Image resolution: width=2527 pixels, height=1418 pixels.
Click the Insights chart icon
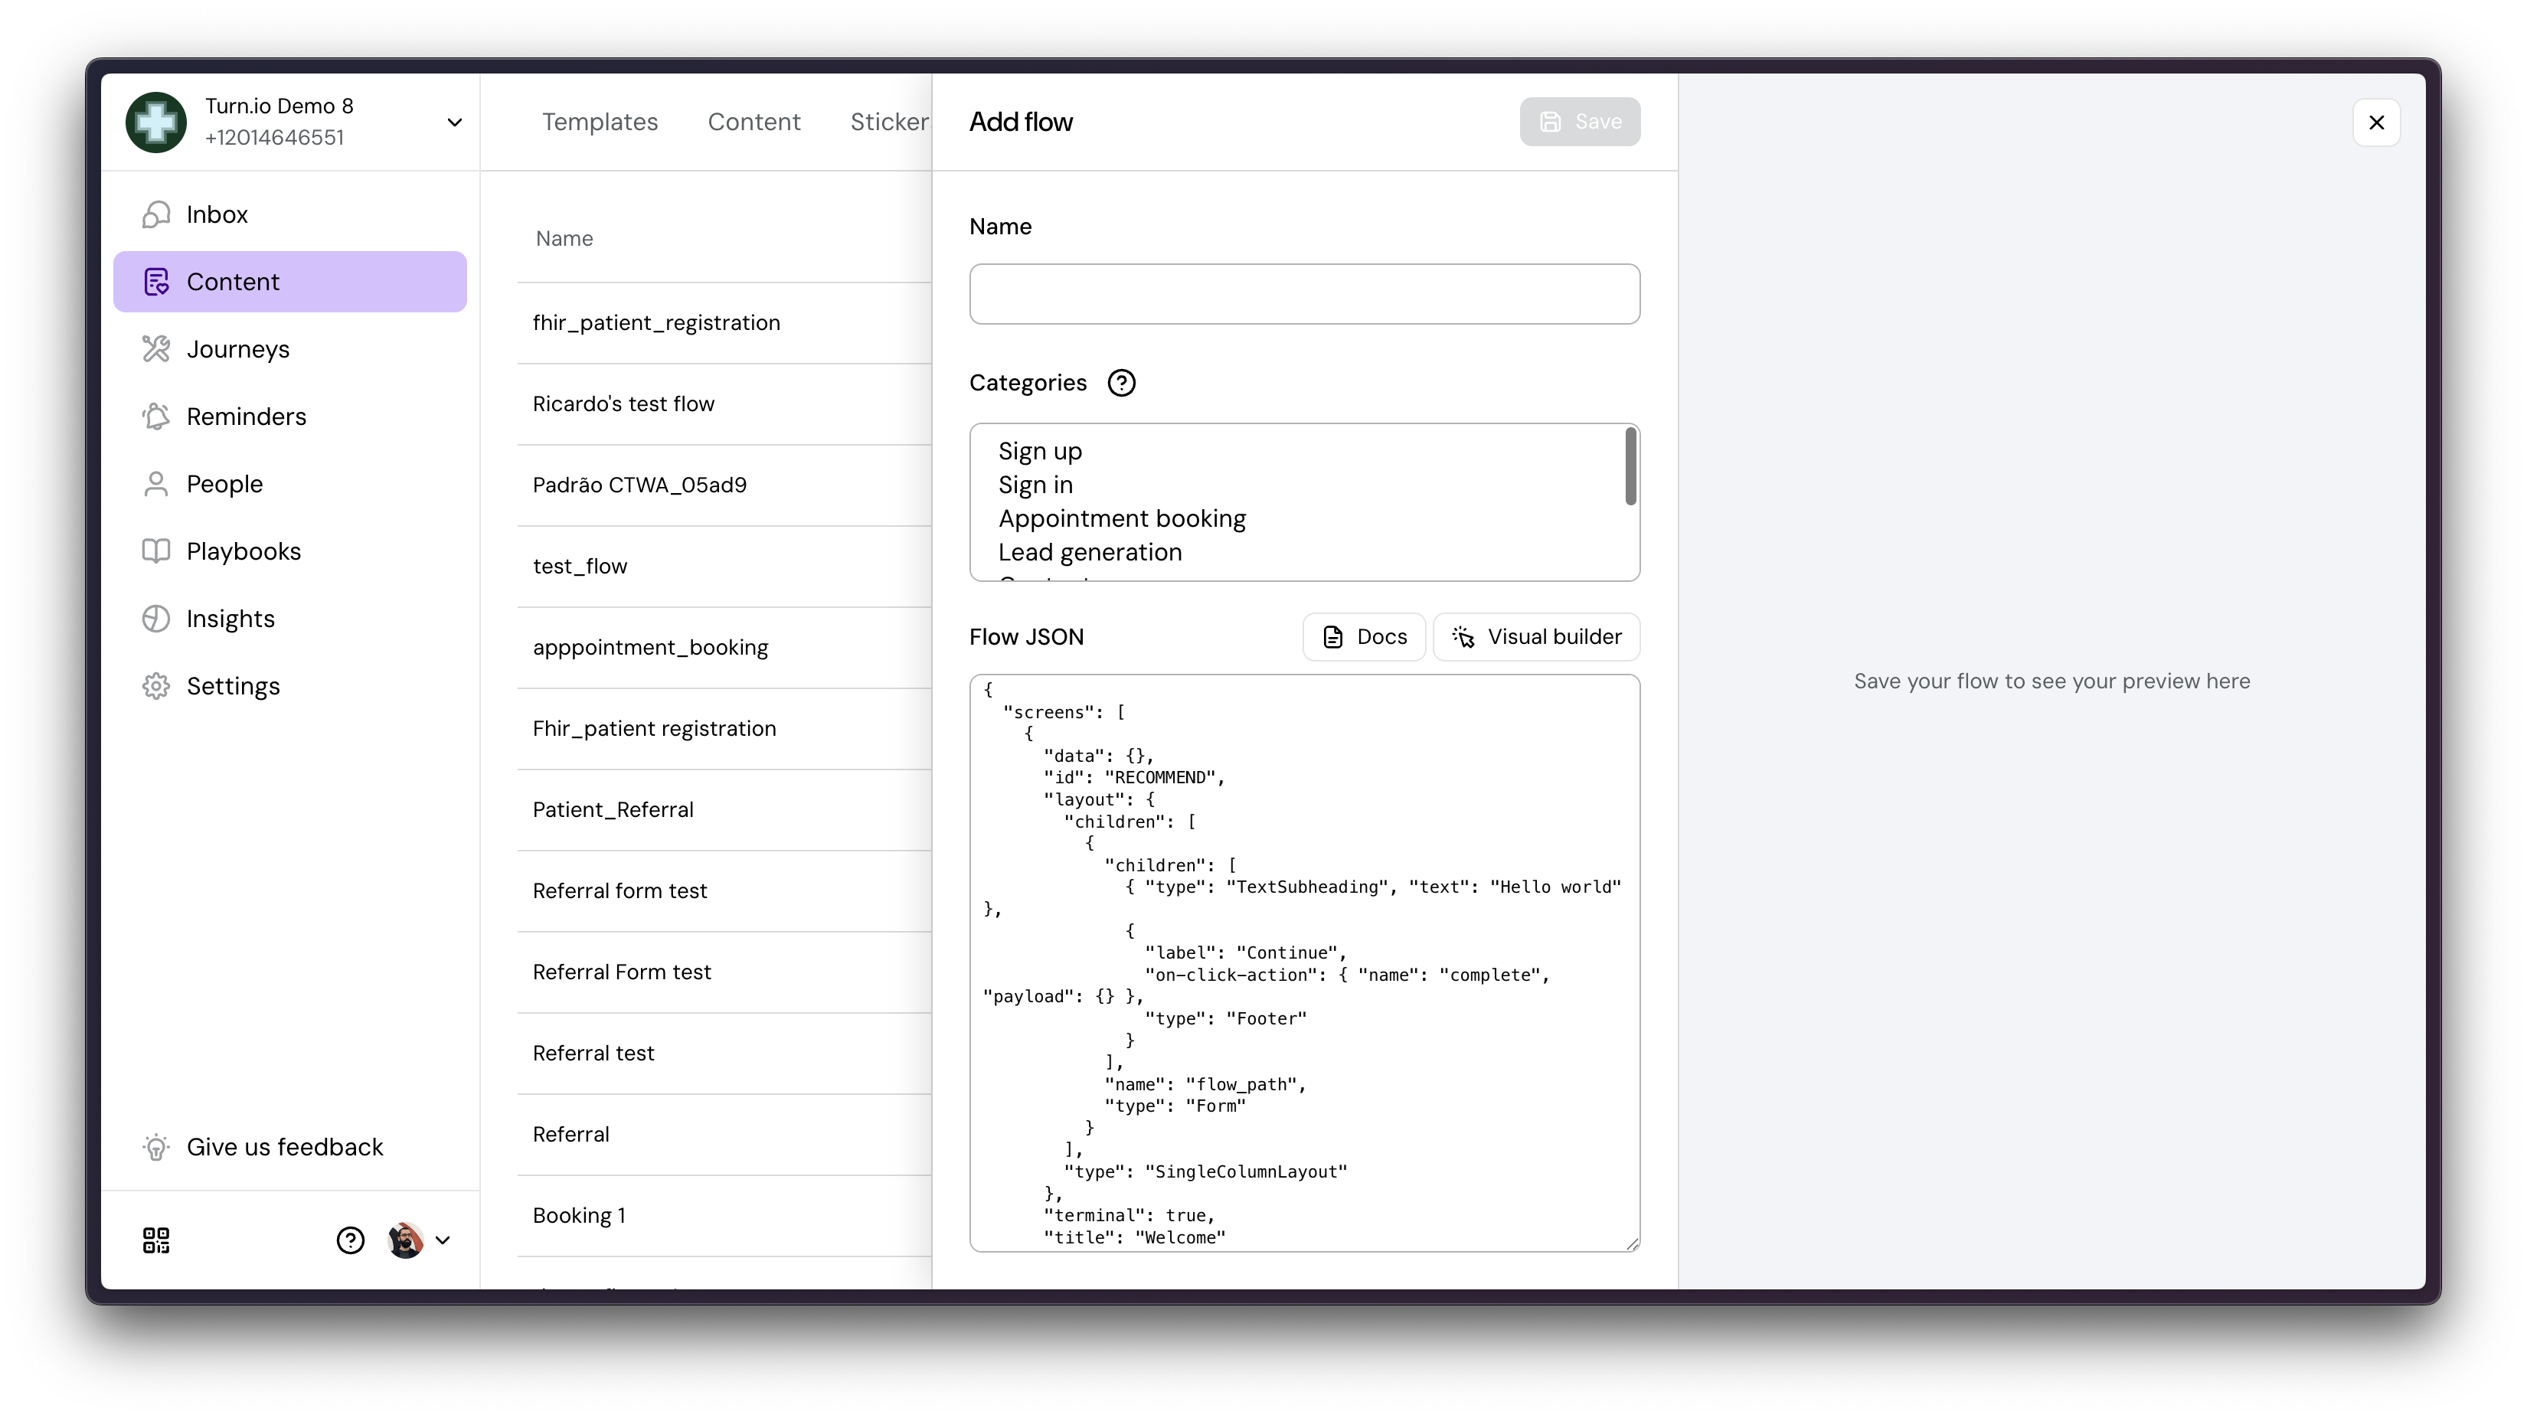(x=156, y=619)
